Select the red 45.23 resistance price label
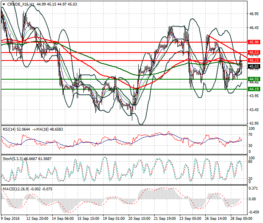This screenshot has height=223, width=263. point(254,61)
